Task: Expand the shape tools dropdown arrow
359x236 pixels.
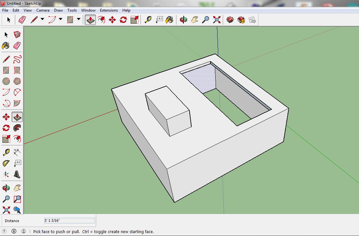Action: (79, 19)
